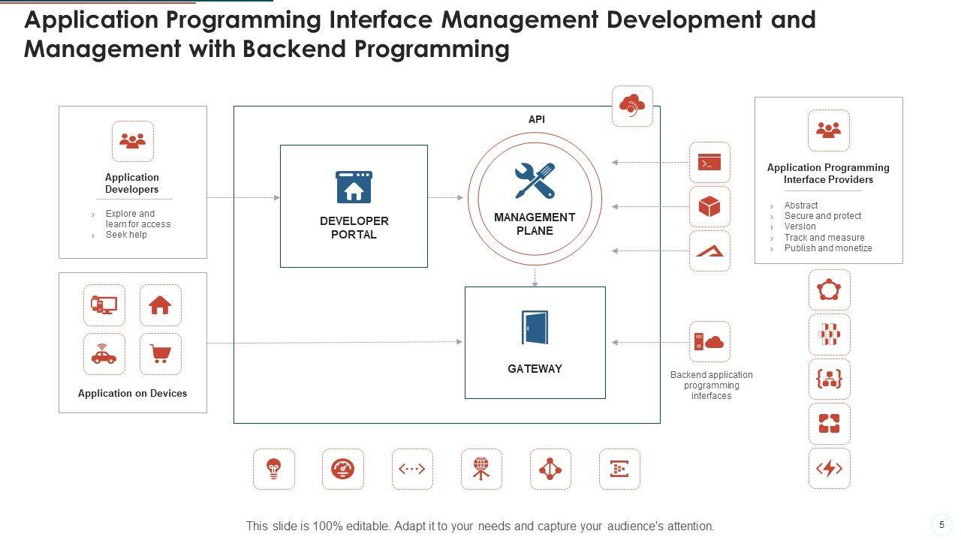Click the slide title heading text
Screen dimensions: 961x540
(x=420, y=34)
